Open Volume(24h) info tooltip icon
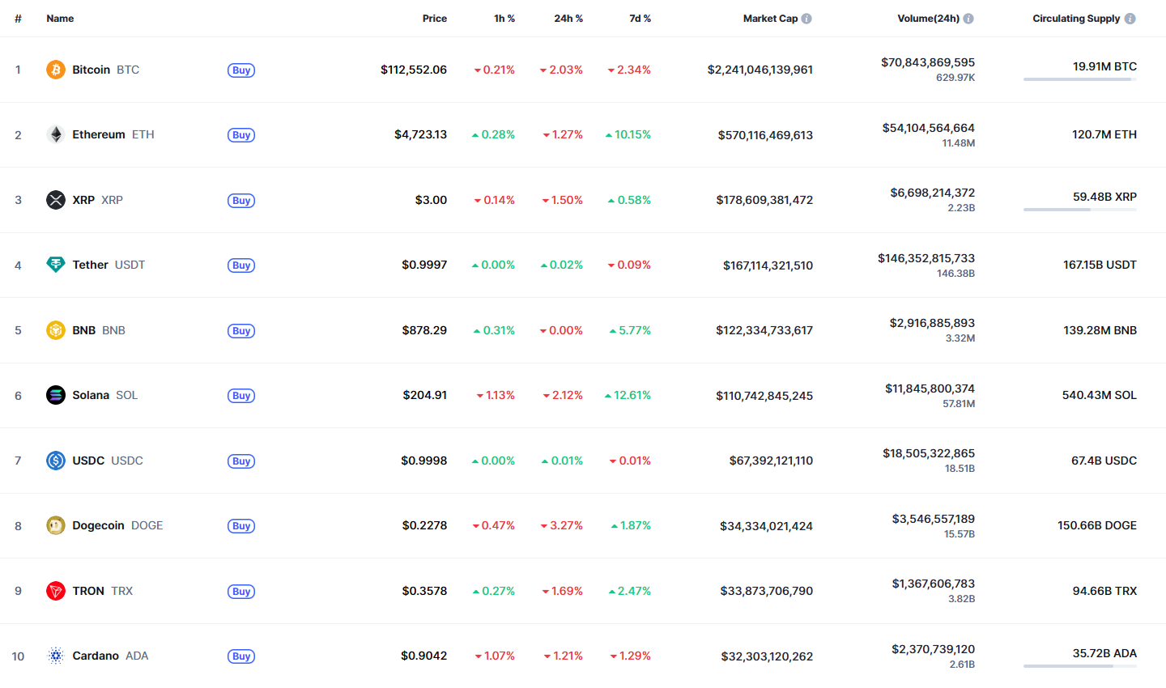 coord(968,19)
